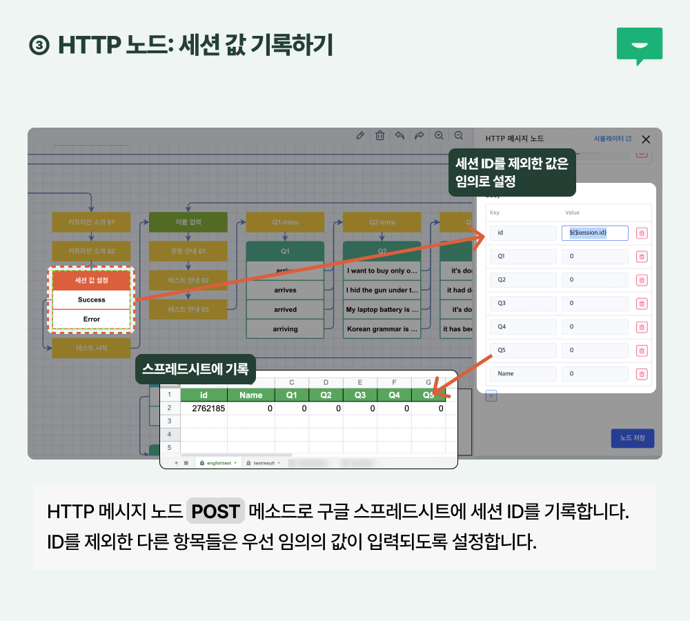Open the 시뮬레이터 link

(x=613, y=139)
